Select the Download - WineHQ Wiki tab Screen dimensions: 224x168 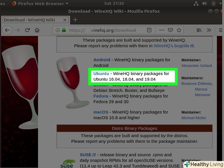(35, 20)
